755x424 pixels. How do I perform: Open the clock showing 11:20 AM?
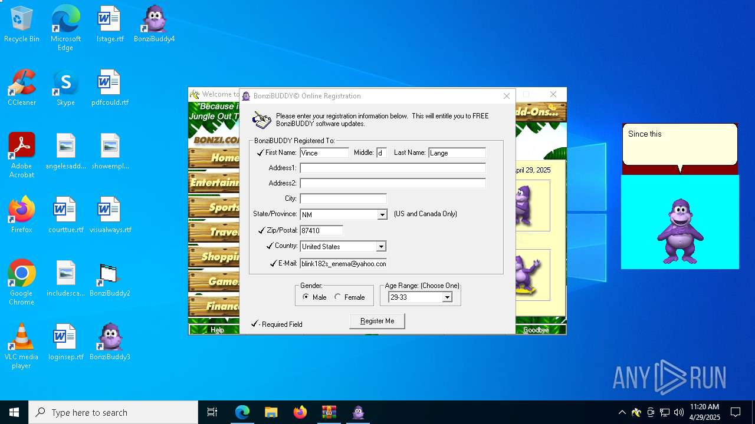coord(705,412)
